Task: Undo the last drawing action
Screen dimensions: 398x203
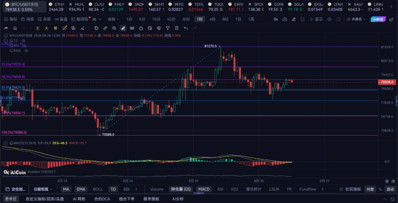Action: [186, 28]
